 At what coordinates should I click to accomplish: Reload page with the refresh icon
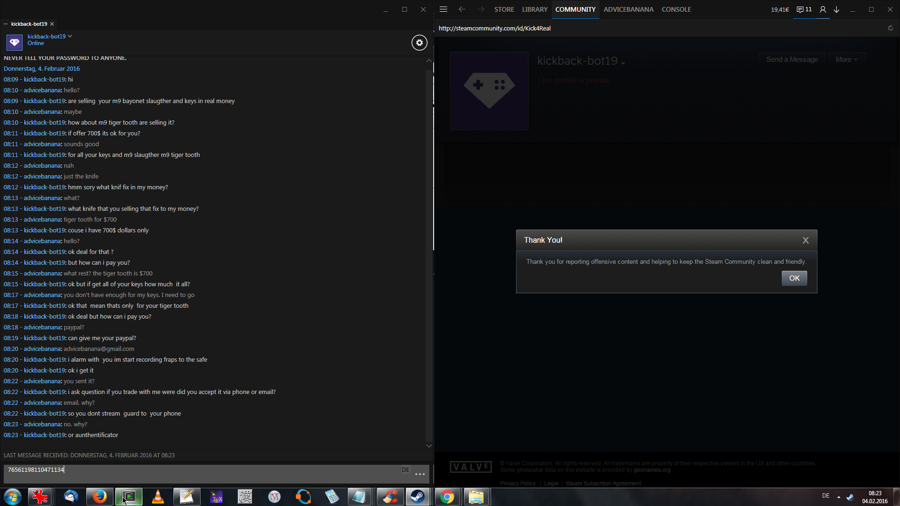(890, 28)
